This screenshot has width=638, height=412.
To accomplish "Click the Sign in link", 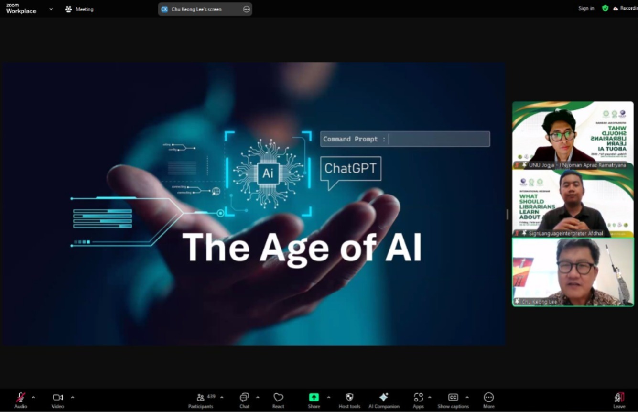I will (x=586, y=8).
